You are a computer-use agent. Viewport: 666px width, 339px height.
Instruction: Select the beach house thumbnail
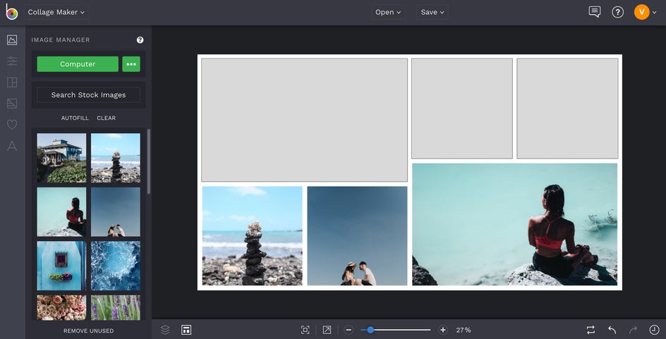[61, 158]
